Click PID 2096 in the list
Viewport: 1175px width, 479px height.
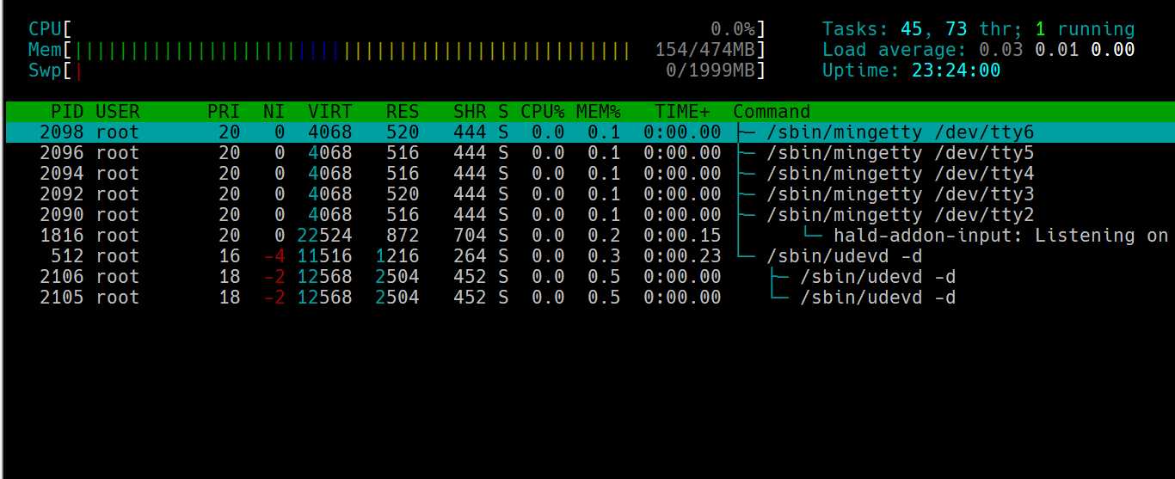coord(62,153)
